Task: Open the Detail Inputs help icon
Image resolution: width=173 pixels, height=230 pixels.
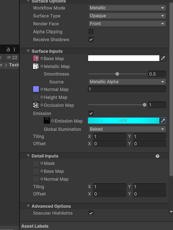Action: (x=158, y=156)
